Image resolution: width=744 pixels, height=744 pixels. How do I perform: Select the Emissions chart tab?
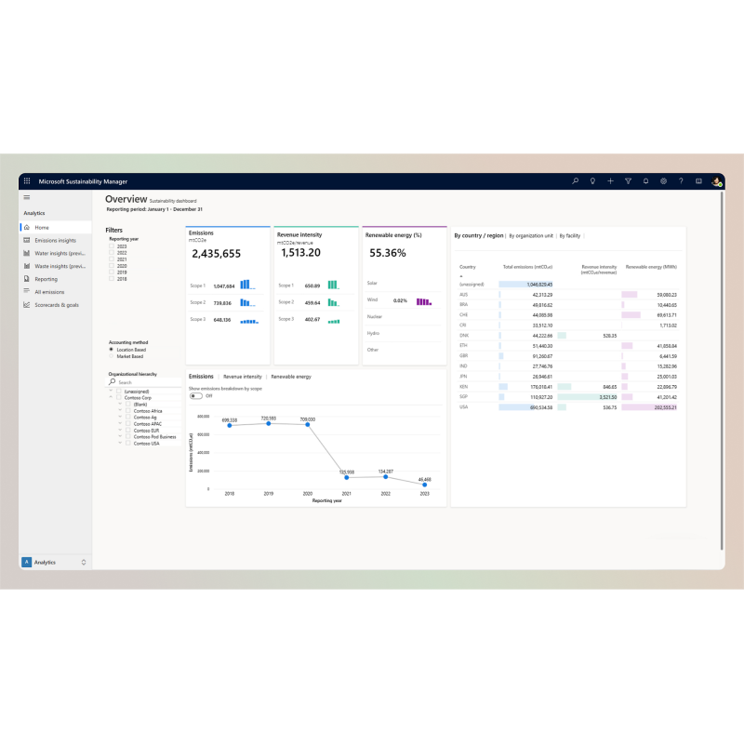201,376
